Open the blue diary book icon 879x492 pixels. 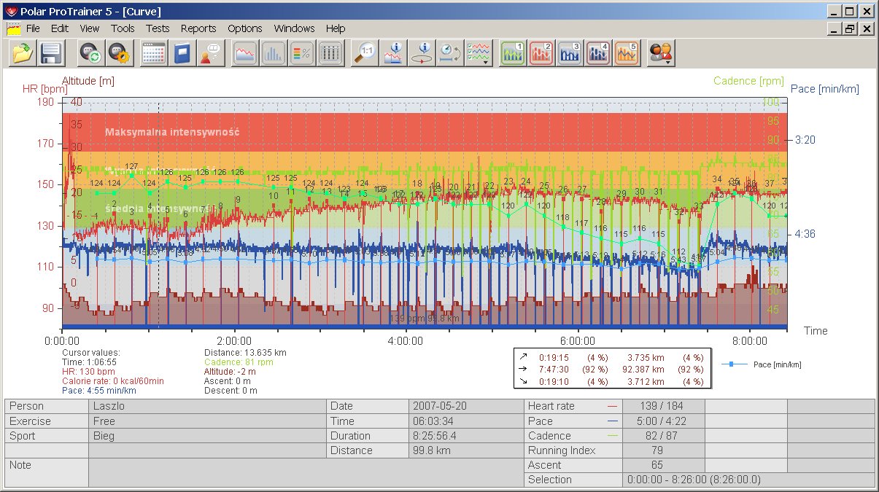click(182, 53)
